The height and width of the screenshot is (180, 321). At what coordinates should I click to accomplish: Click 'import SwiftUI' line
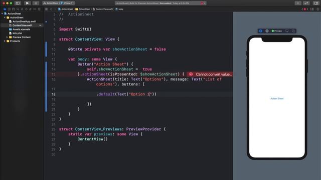pos(75,29)
